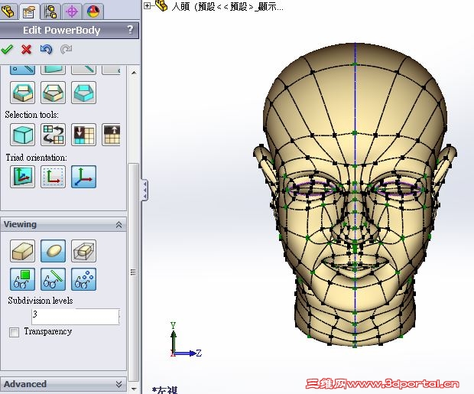Toggle face visibility glasses icon
Viewport: 474px width, 394px height.
(x=22, y=279)
